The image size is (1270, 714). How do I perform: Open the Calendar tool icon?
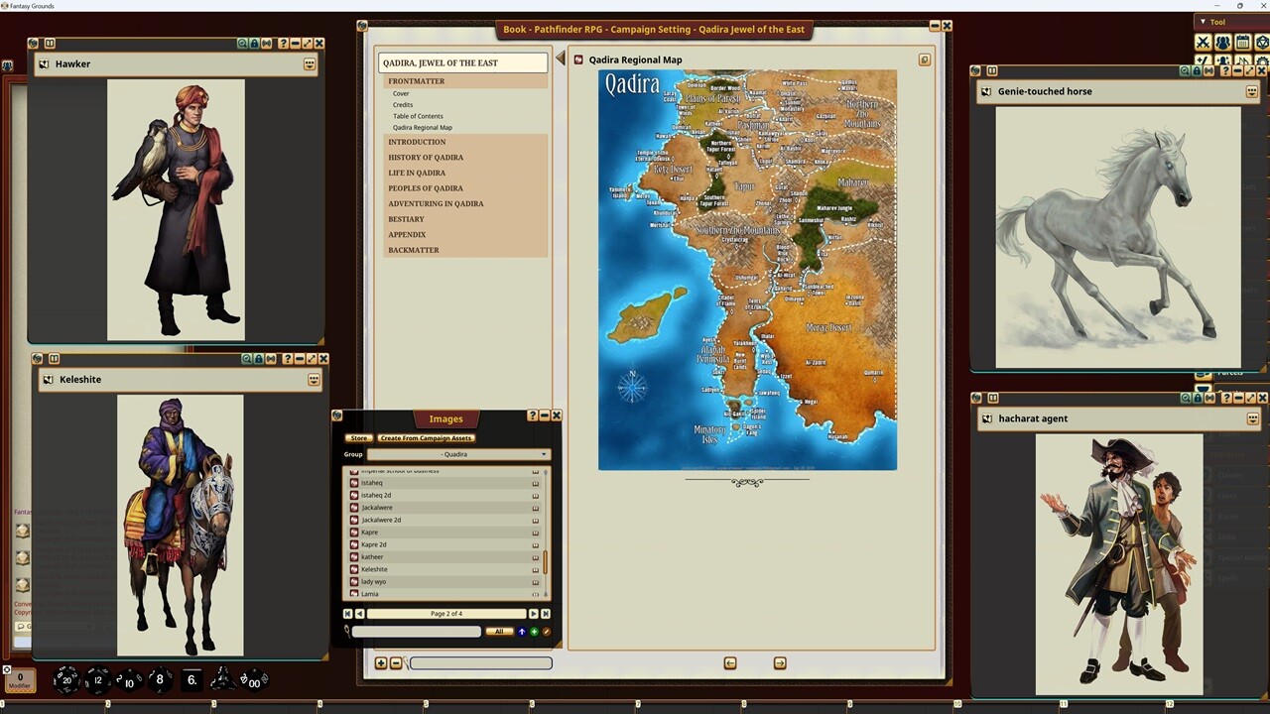(1241, 42)
